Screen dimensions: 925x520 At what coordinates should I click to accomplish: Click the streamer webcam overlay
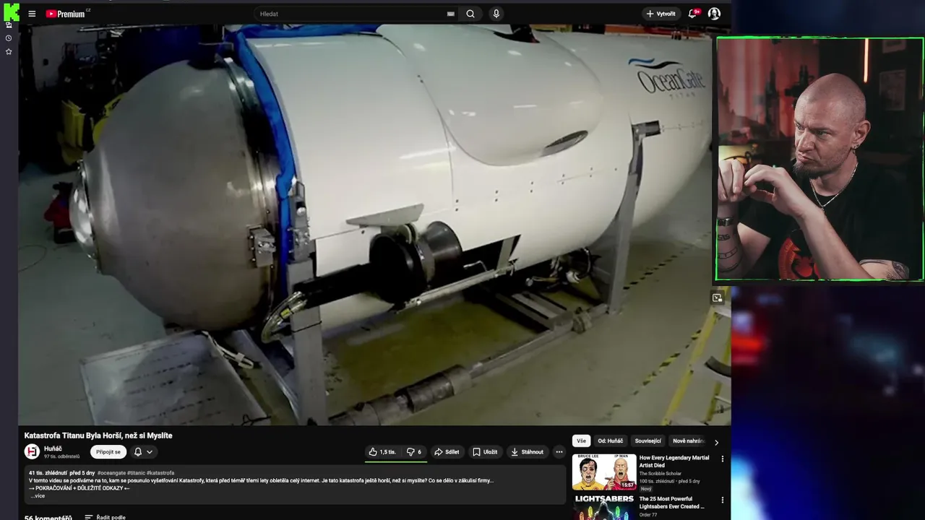pos(819,159)
